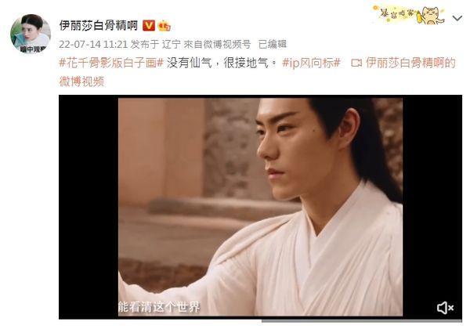
Task: Click the orange V verified badge
Action: point(148,26)
